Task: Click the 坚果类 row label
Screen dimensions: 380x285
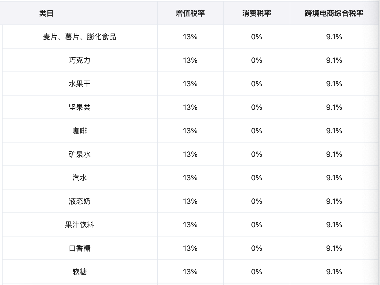Action: (x=80, y=107)
